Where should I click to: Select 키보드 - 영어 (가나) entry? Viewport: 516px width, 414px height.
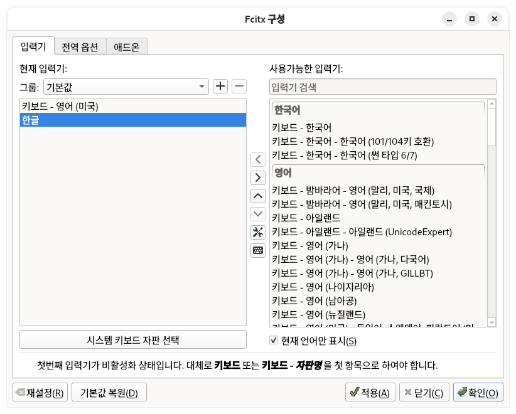(x=378, y=246)
